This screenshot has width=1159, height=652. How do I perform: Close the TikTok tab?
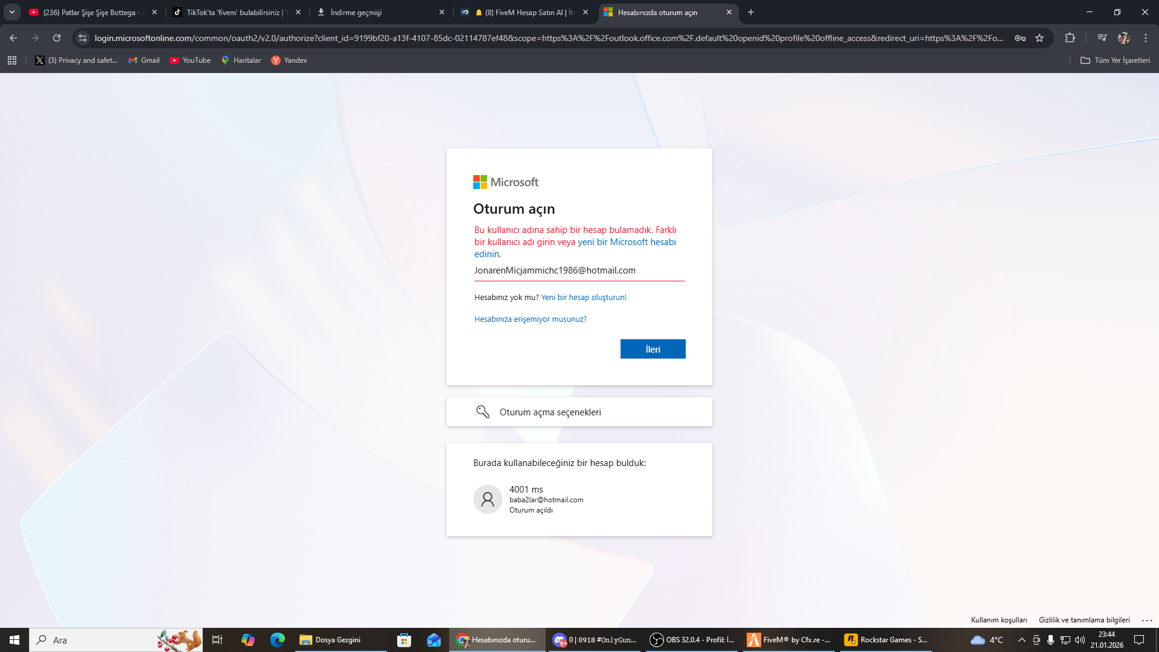pos(298,12)
